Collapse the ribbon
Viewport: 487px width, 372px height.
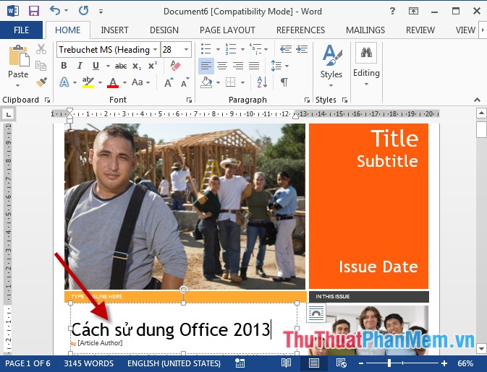(477, 100)
